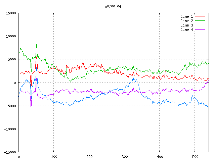The width and height of the screenshot is (215, 161).
Task: Click the green line 2 legend sample
Action: click(200, 21)
